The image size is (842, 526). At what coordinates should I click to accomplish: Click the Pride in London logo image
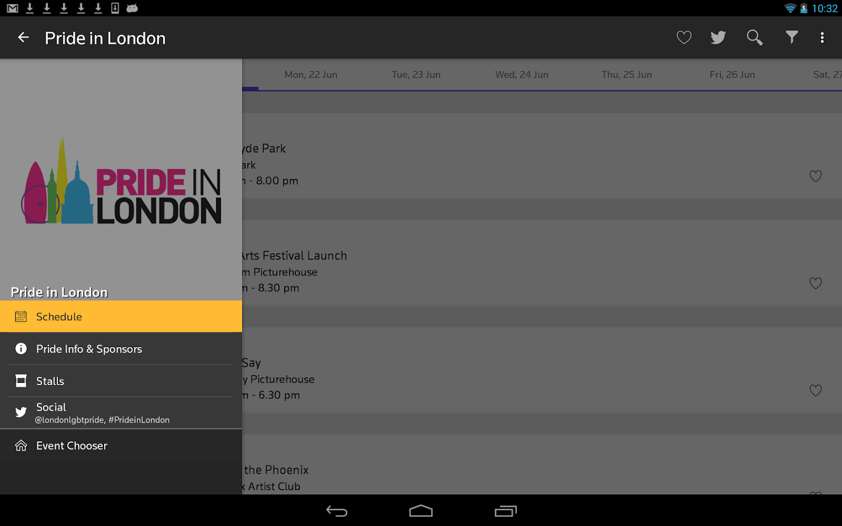121,181
